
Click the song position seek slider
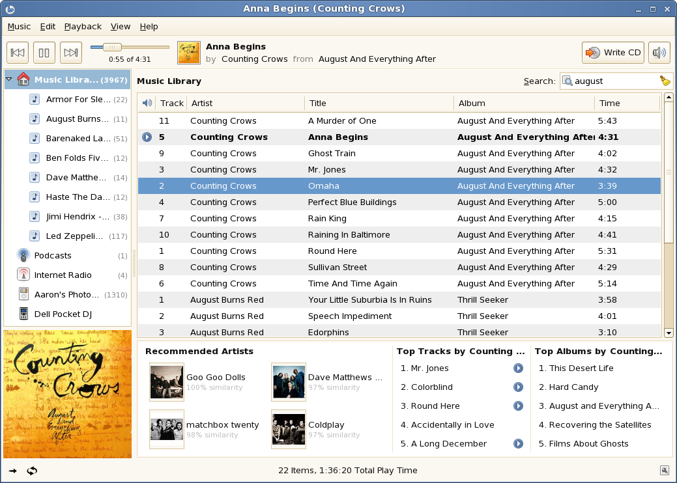130,47
